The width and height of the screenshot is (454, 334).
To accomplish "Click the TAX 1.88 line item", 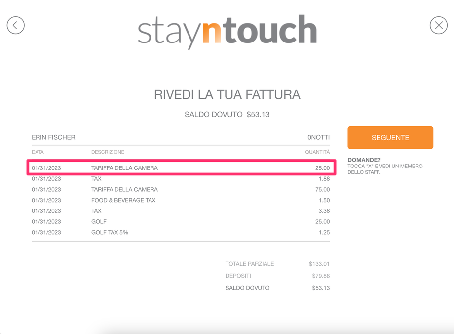I will (181, 178).
